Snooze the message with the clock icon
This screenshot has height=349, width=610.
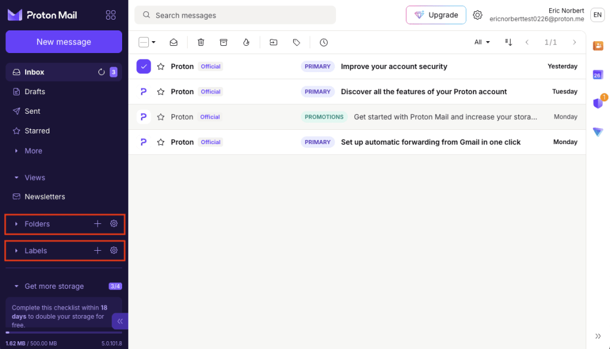point(323,42)
